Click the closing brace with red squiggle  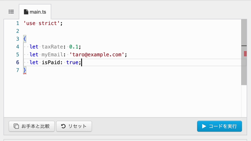[25, 70]
